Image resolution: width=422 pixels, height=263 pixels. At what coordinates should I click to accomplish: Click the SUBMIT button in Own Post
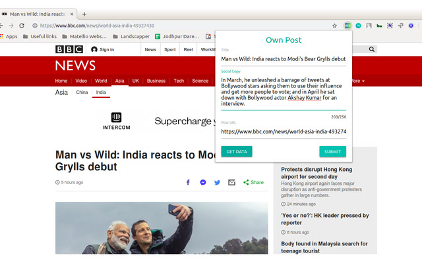point(332,152)
